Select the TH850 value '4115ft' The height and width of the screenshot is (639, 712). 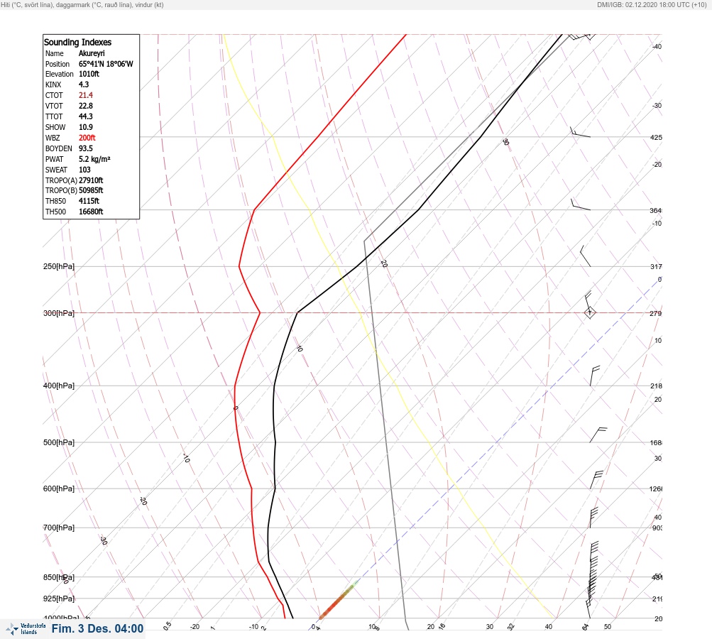point(89,201)
